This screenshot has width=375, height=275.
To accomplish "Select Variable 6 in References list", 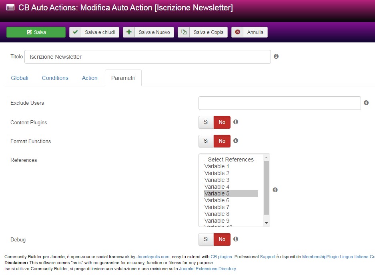I will pos(231,200).
